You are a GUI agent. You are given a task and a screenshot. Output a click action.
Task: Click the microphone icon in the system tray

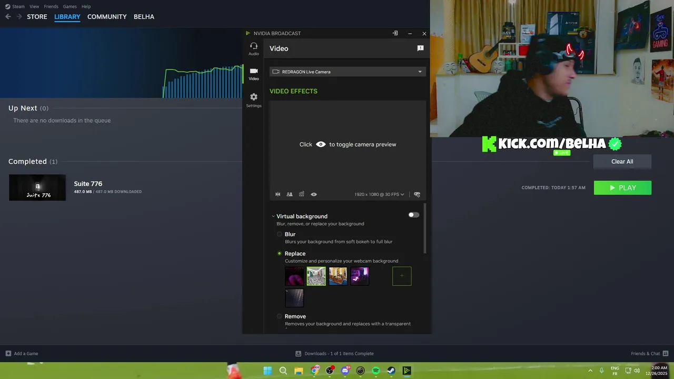pyautogui.click(x=601, y=371)
